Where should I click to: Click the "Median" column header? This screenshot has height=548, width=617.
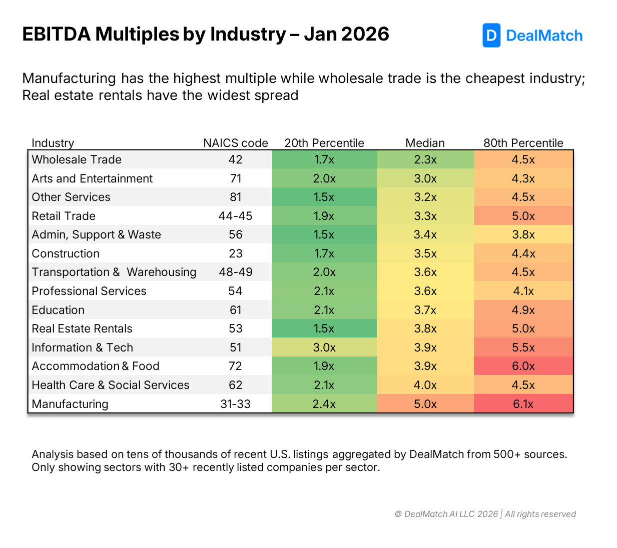[x=425, y=143]
